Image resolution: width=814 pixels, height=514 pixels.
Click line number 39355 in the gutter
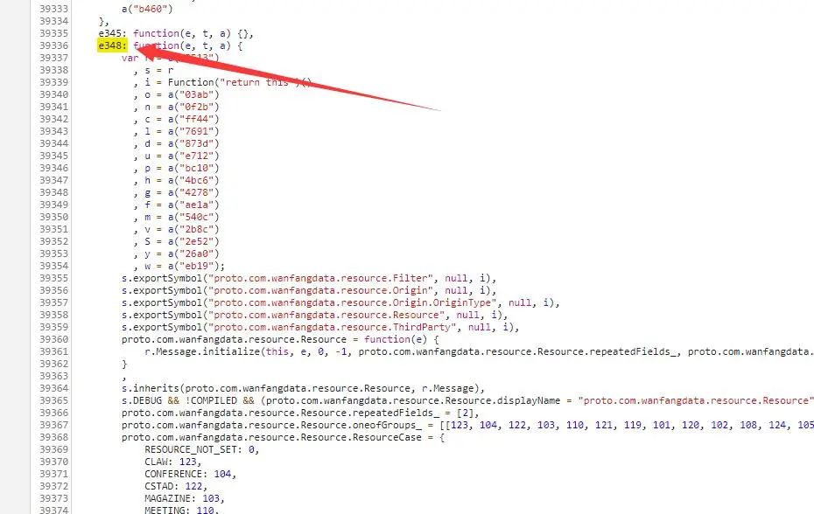(53, 278)
